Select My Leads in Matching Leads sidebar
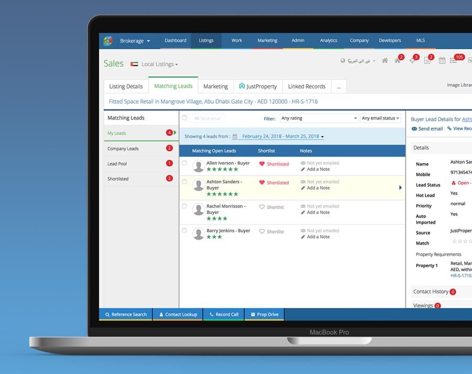472x374 pixels. [x=140, y=133]
